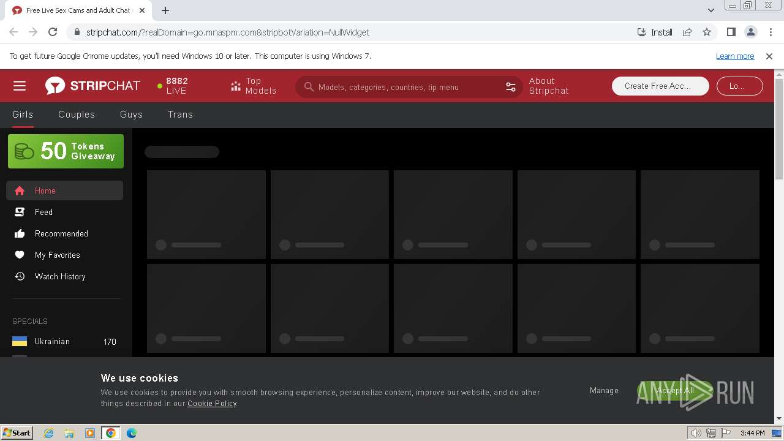Open Chrome three-dot menu

[771, 32]
